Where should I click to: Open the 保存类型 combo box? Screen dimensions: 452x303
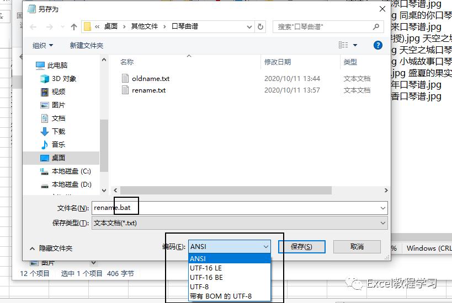point(240,223)
